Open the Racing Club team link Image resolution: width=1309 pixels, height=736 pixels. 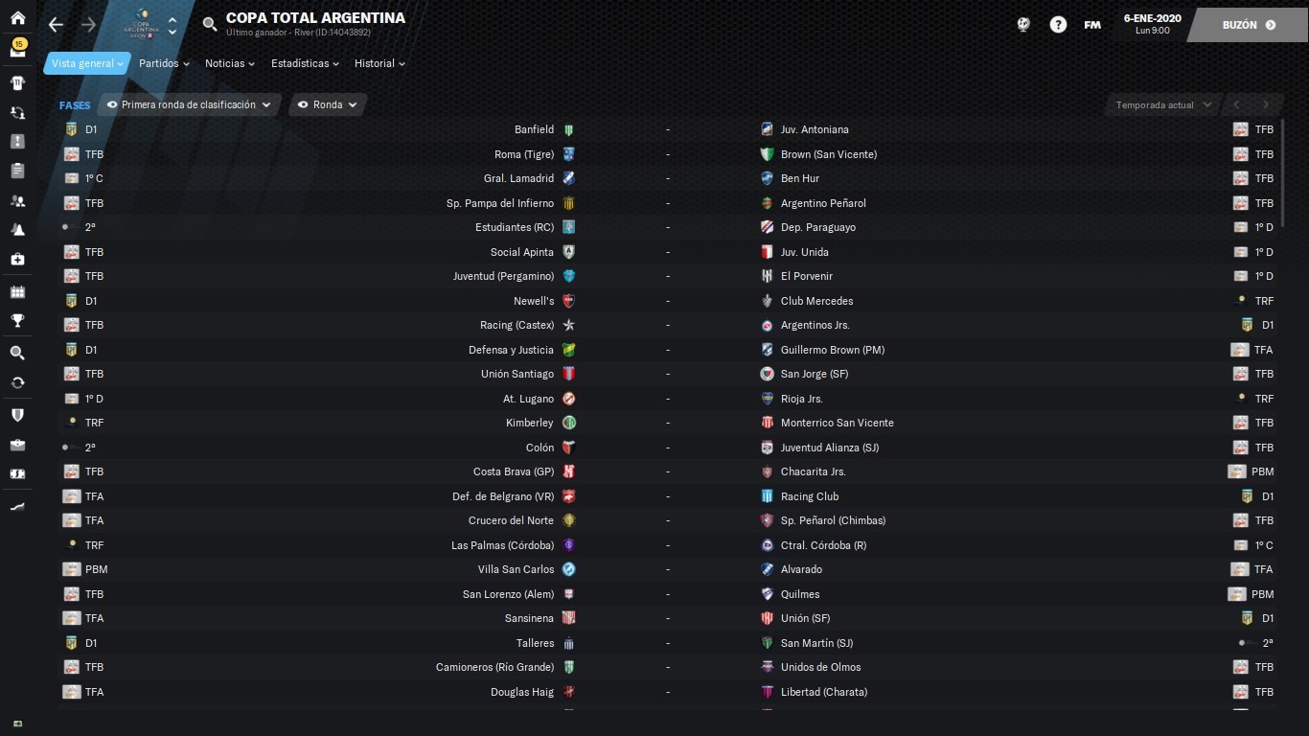point(810,496)
